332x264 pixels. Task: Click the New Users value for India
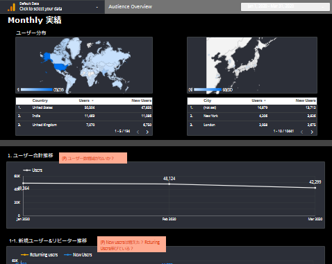point(147,116)
